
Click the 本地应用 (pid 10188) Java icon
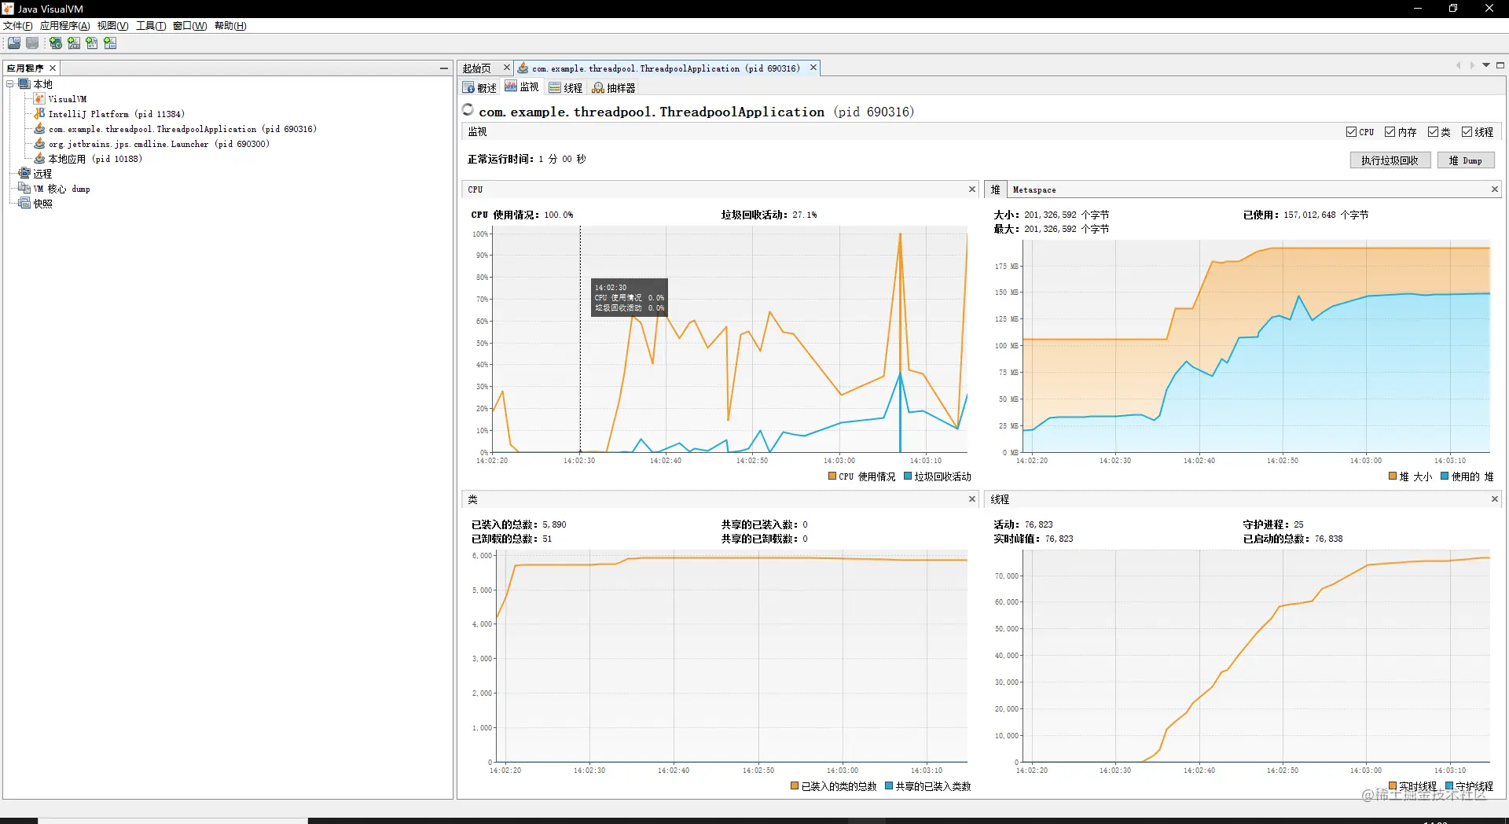click(39, 159)
